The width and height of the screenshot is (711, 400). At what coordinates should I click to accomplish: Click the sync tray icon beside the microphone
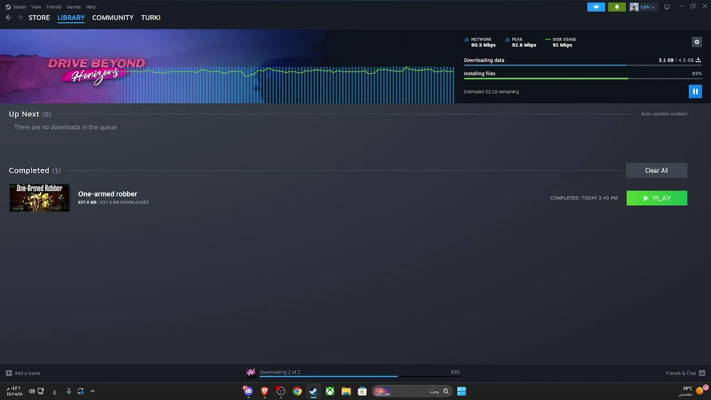pyautogui.click(x=81, y=391)
